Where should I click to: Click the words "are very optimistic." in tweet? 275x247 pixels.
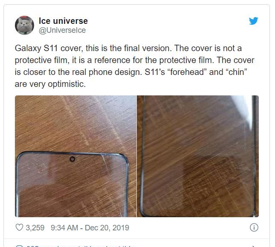[50, 84]
